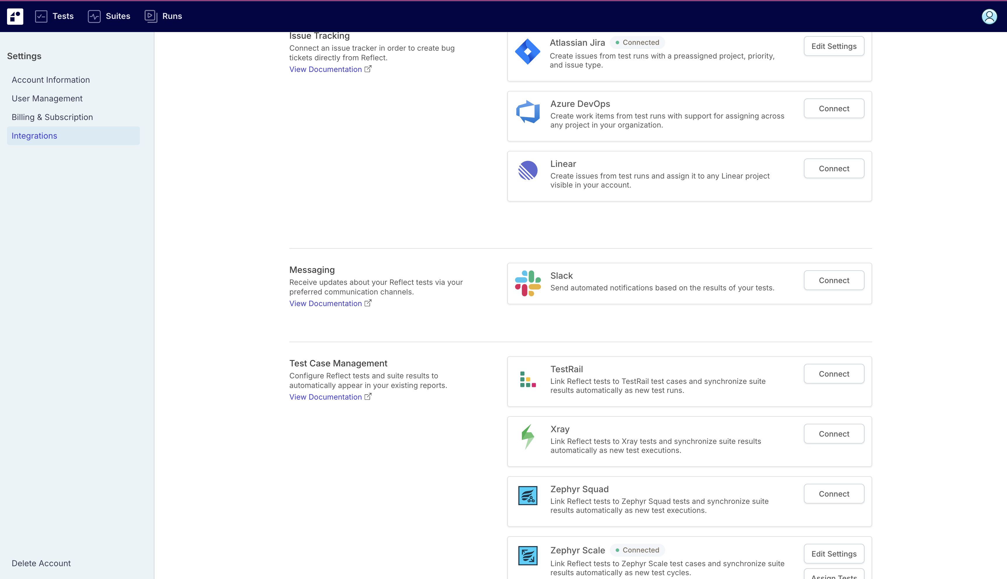
Task: Edit Settings for Atlassian Jira
Action: tap(834, 46)
